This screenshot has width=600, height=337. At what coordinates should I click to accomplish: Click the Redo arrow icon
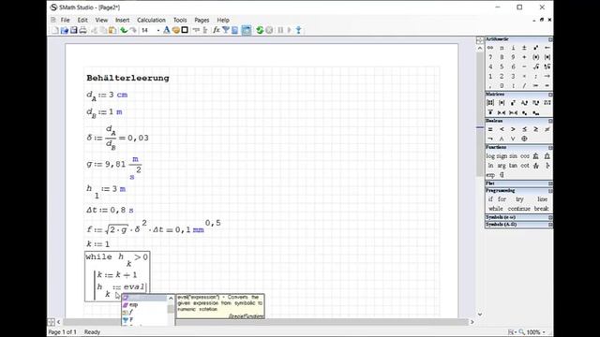133,30
